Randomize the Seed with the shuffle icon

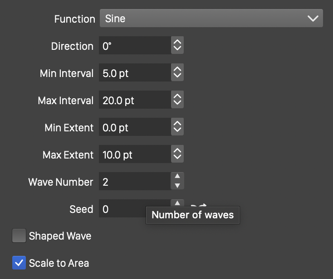[200, 206]
